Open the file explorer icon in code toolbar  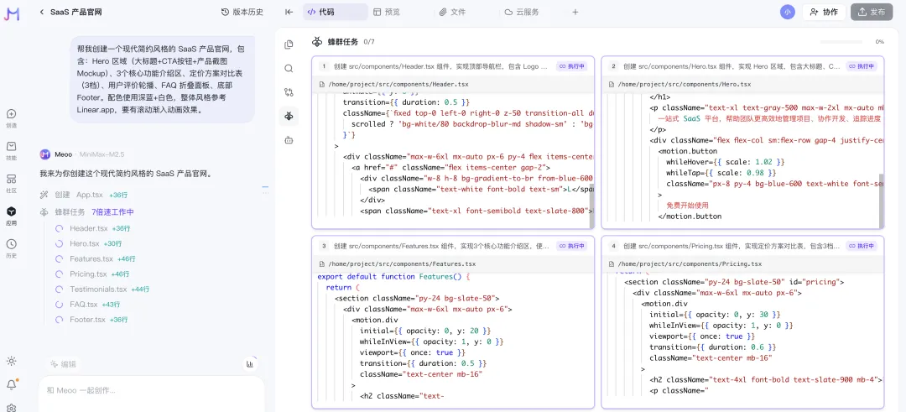point(289,44)
